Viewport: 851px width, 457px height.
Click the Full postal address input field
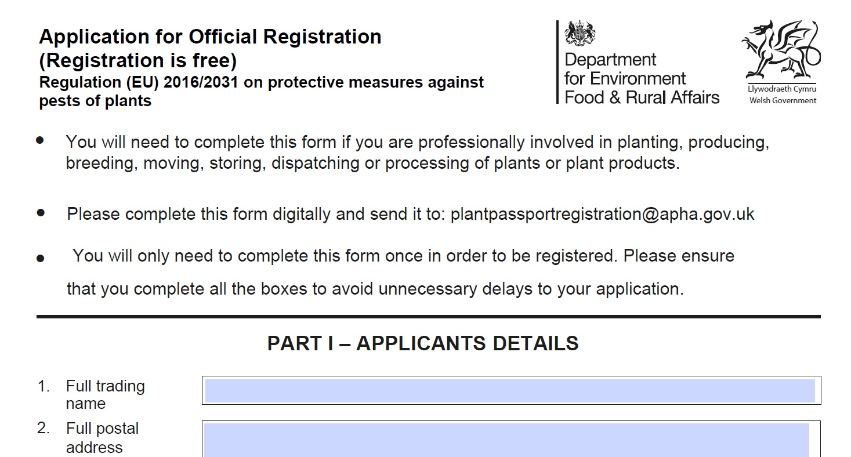(x=506, y=439)
